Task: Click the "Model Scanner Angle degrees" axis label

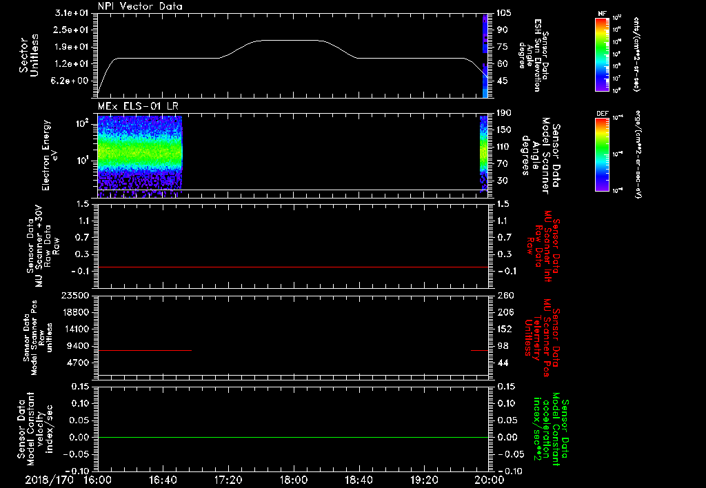Action: tap(542, 156)
